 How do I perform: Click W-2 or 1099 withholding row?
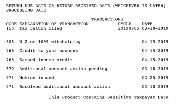[x=87, y=42]
